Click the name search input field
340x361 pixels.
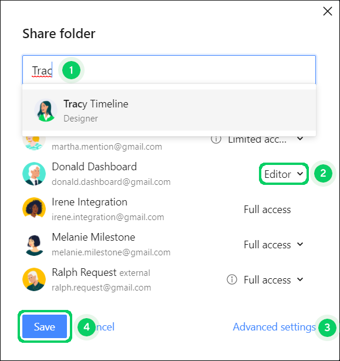tap(169, 70)
